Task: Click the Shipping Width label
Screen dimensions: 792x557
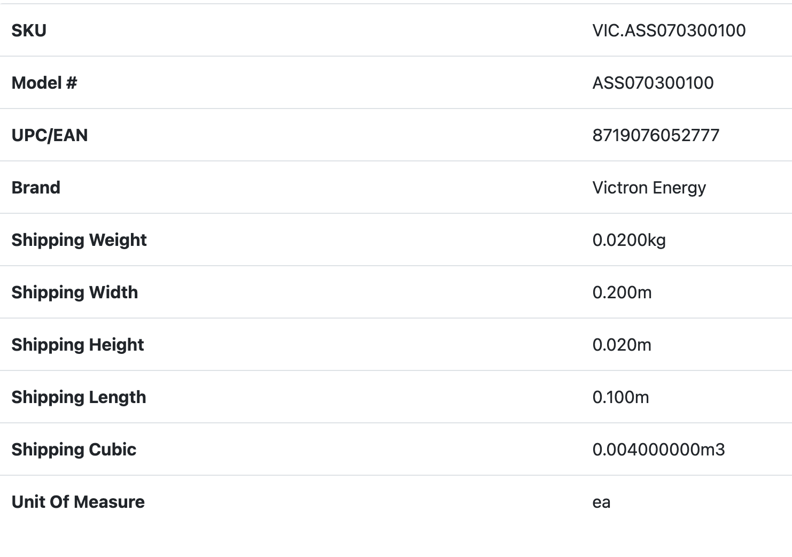Action: coord(75,292)
